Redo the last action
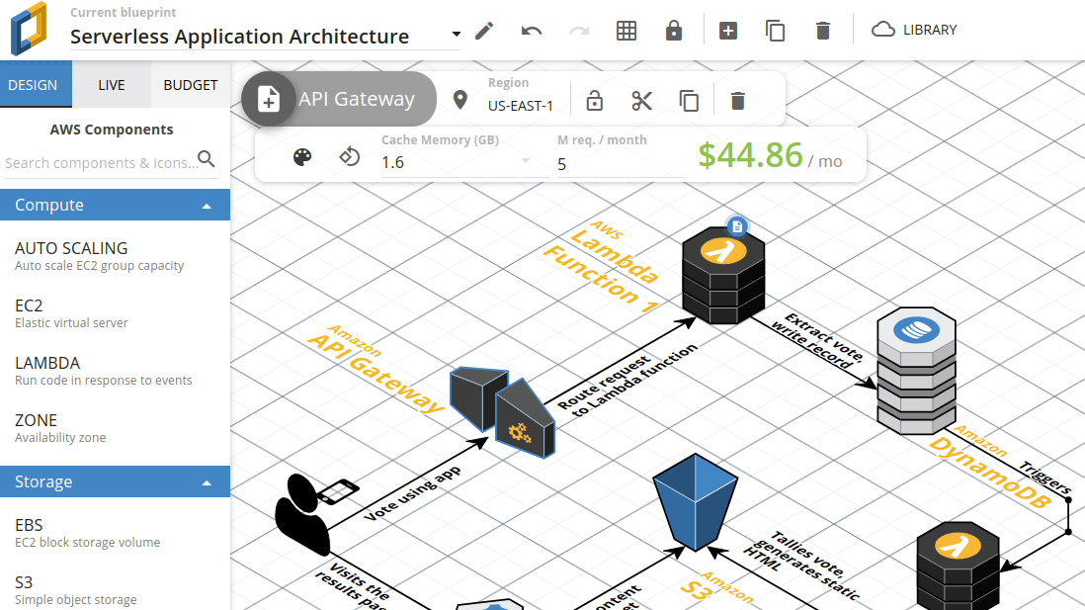 tap(578, 31)
